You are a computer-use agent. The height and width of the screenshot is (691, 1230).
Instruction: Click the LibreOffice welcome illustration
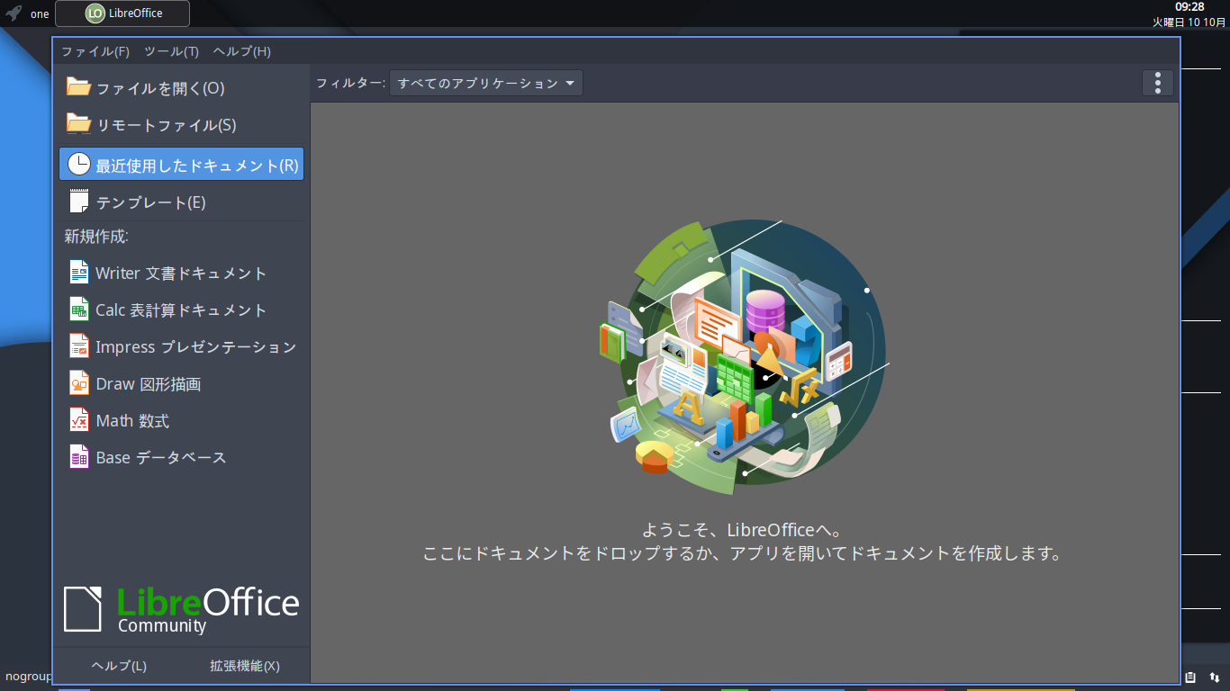744,357
